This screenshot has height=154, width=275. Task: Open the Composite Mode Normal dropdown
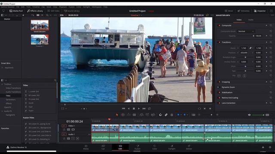[246, 31]
